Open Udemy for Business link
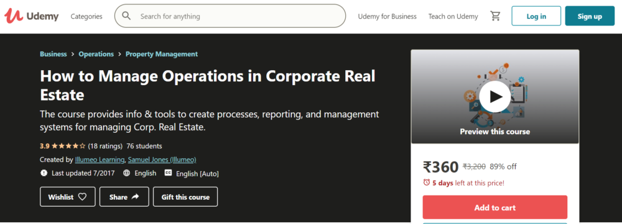This screenshot has height=224, width=622. pos(387,16)
